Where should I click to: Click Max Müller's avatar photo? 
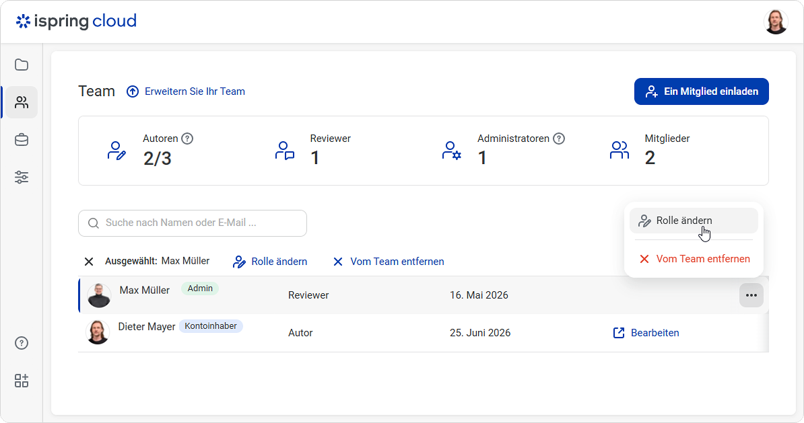99,295
